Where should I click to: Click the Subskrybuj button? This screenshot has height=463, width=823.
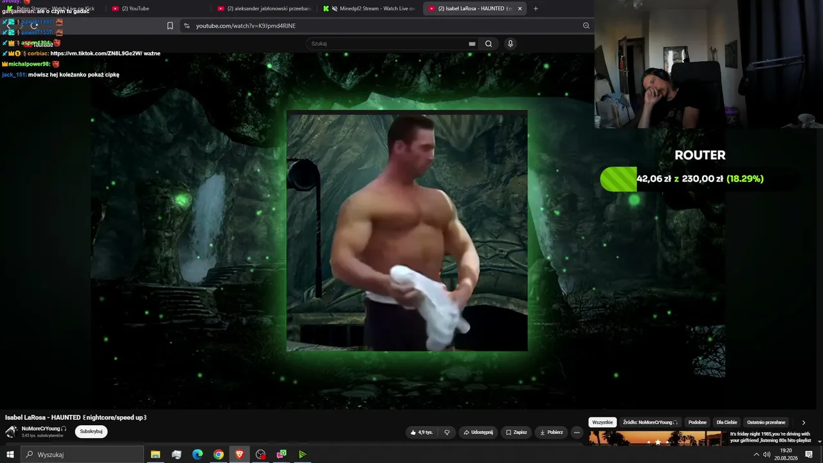click(91, 431)
